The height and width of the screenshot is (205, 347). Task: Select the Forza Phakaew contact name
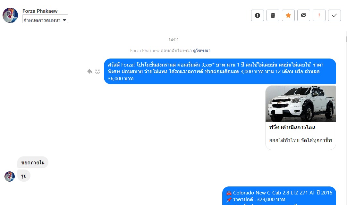coord(40,11)
